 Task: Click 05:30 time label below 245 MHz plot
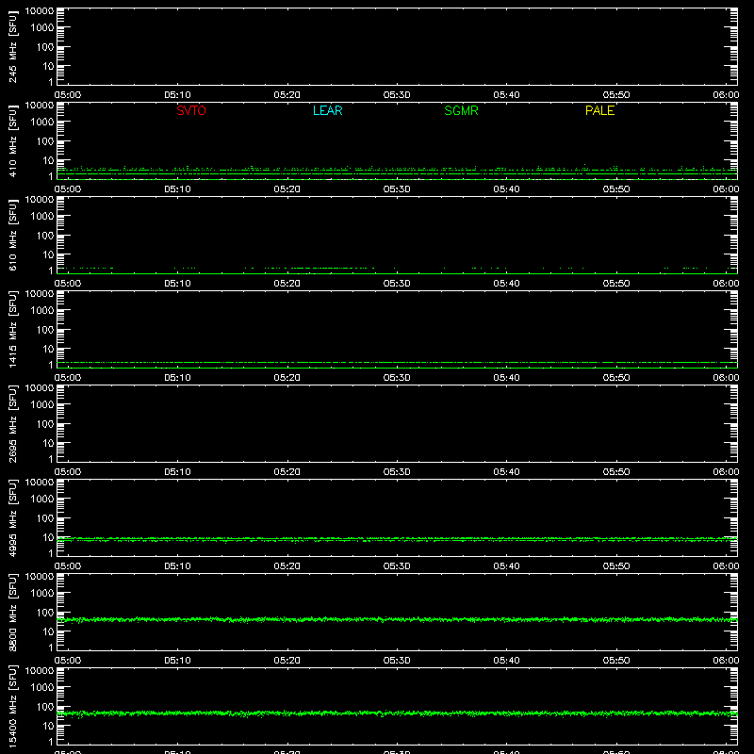(x=397, y=95)
